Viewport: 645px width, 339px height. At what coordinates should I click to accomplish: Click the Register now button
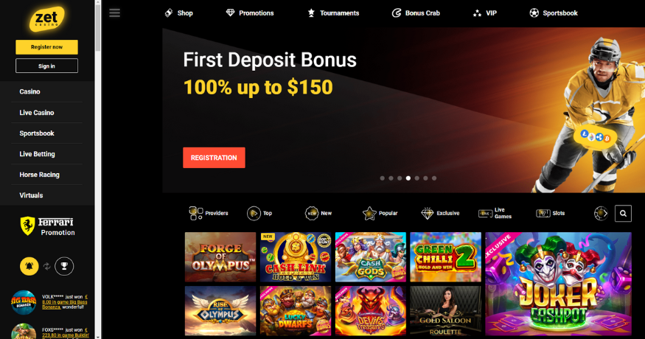[x=46, y=47]
